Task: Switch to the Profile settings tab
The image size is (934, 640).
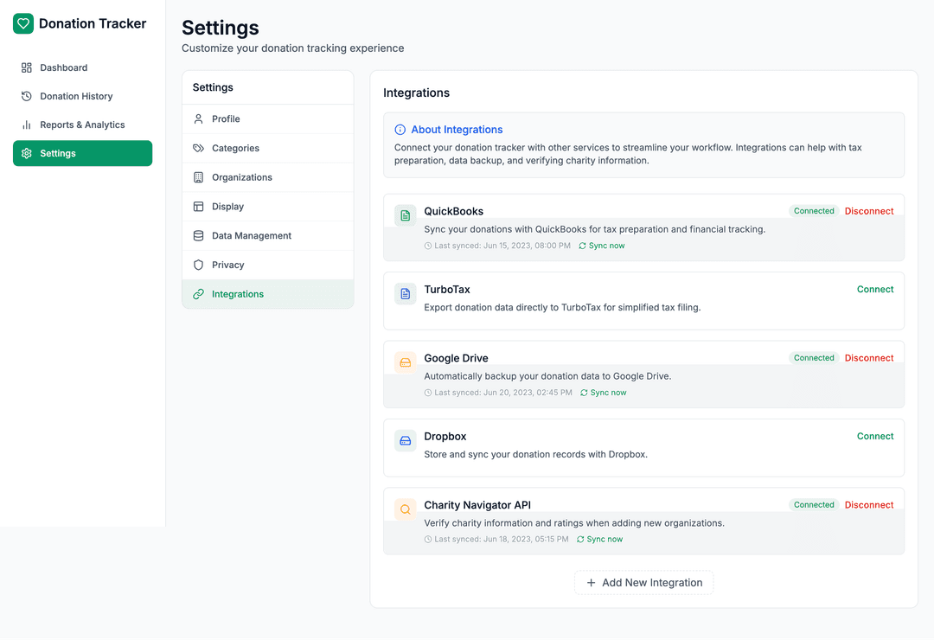Action: (x=226, y=119)
